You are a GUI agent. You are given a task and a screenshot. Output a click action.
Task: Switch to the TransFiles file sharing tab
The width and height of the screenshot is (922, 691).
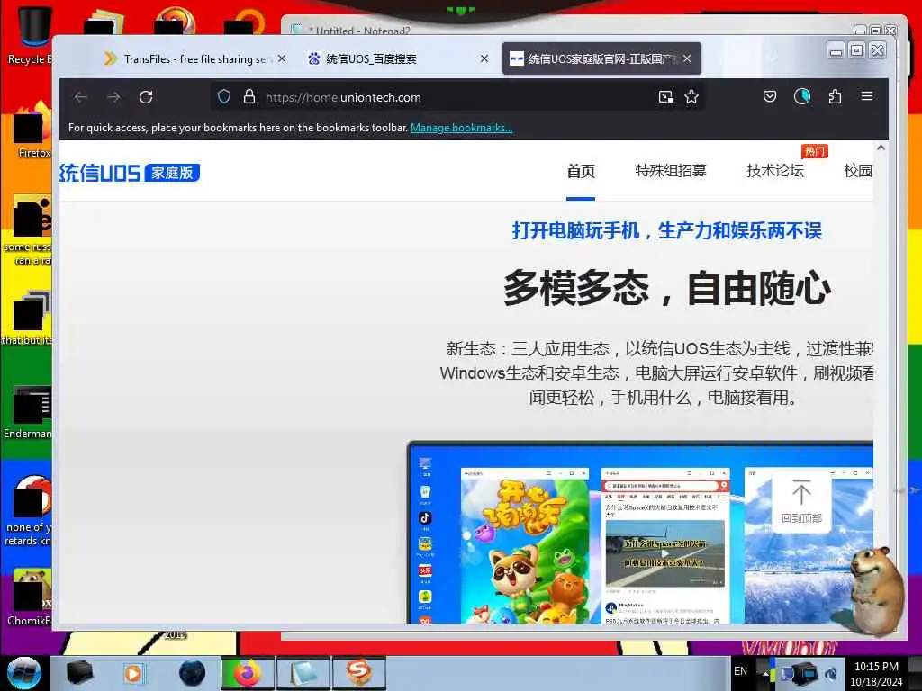(195, 58)
